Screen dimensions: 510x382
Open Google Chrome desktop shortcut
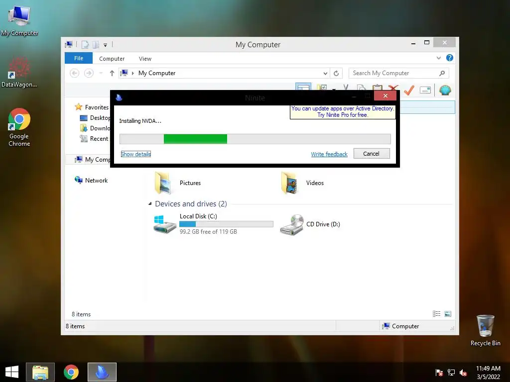tap(19, 127)
